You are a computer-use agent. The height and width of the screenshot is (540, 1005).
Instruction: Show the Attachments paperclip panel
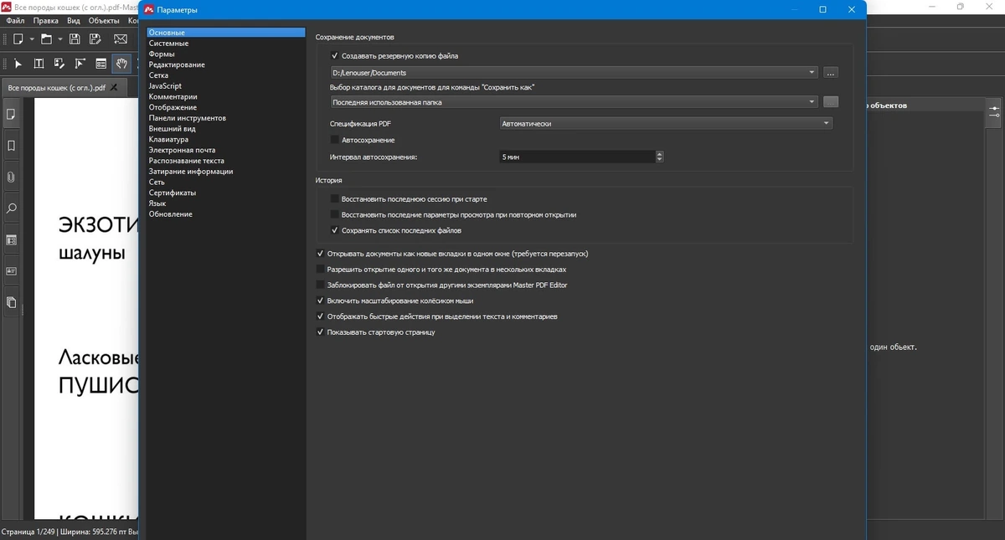click(x=11, y=177)
